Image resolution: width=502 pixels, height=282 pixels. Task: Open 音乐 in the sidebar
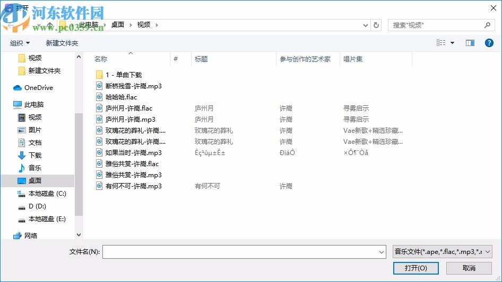[x=34, y=168]
